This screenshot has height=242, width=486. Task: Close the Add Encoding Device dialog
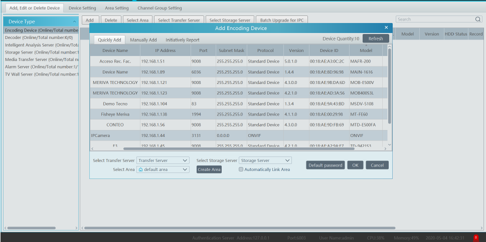click(x=386, y=27)
